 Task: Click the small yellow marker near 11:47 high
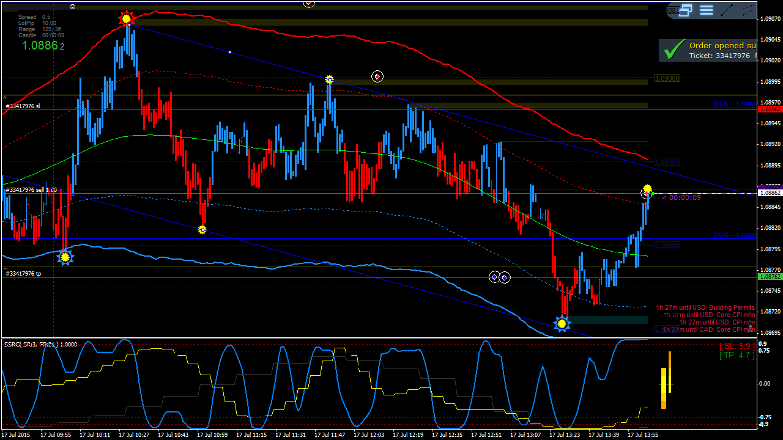pos(329,79)
